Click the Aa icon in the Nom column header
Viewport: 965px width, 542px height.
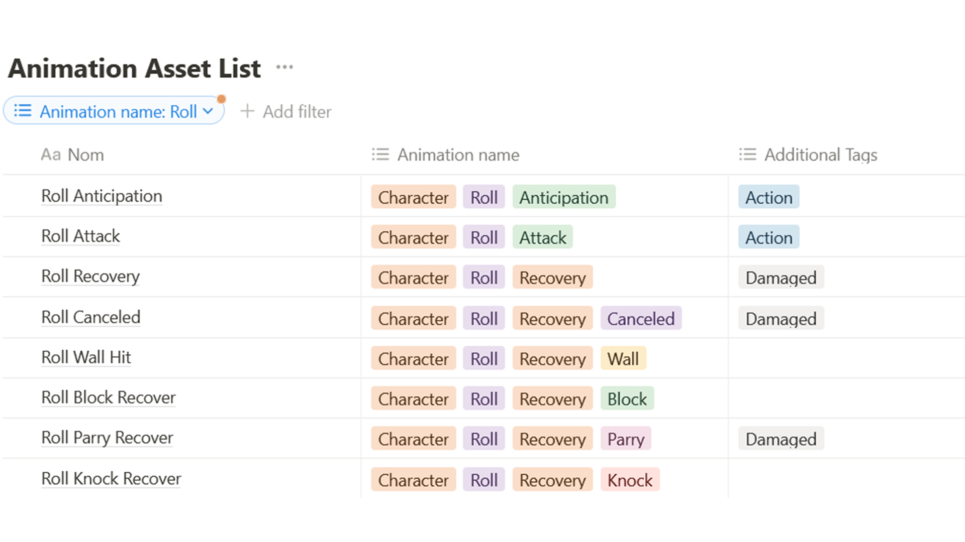coord(51,155)
